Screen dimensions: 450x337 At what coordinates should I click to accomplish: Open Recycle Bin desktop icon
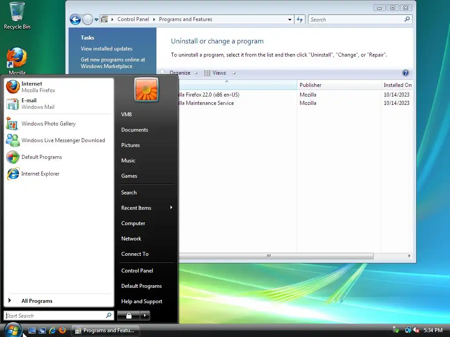click(17, 16)
